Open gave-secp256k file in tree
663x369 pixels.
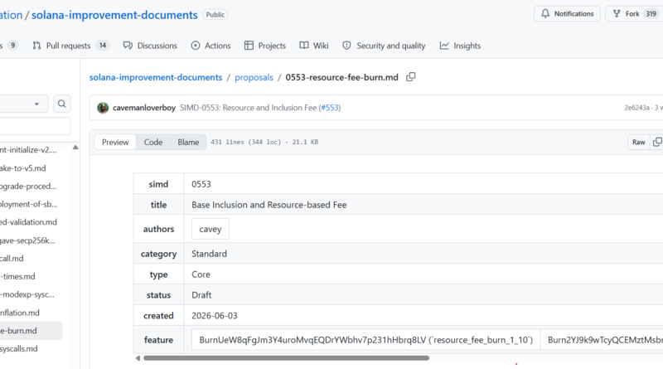point(27,240)
